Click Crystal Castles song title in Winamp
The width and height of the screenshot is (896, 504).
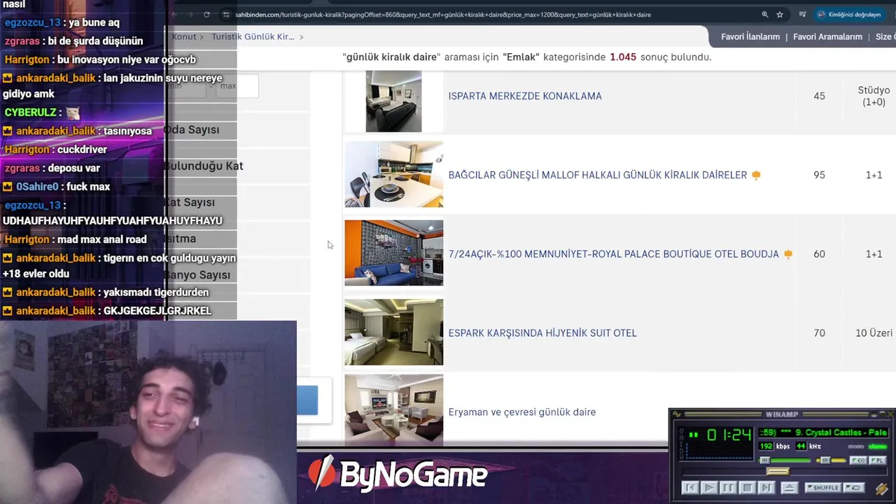tap(823, 433)
